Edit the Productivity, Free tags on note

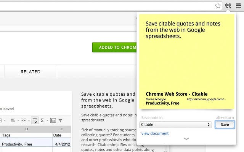tap(162, 103)
